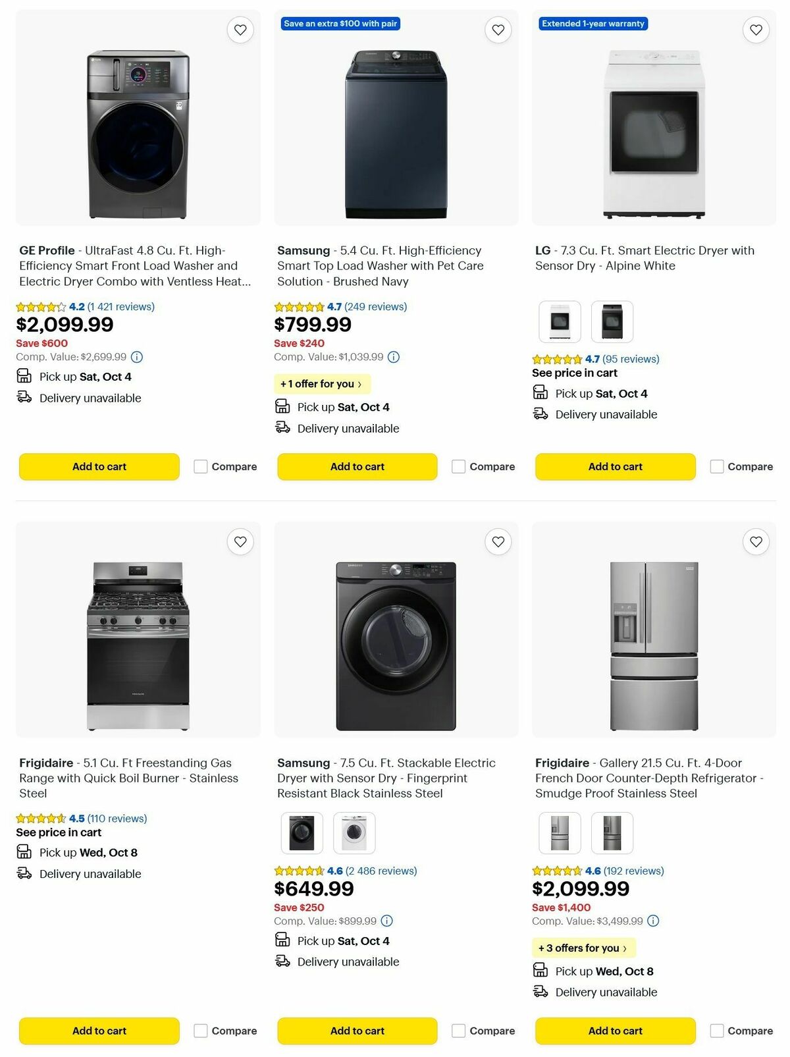Click the Extended 1-year warranty badge
The height and width of the screenshot is (1057, 790).
coord(592,23)
